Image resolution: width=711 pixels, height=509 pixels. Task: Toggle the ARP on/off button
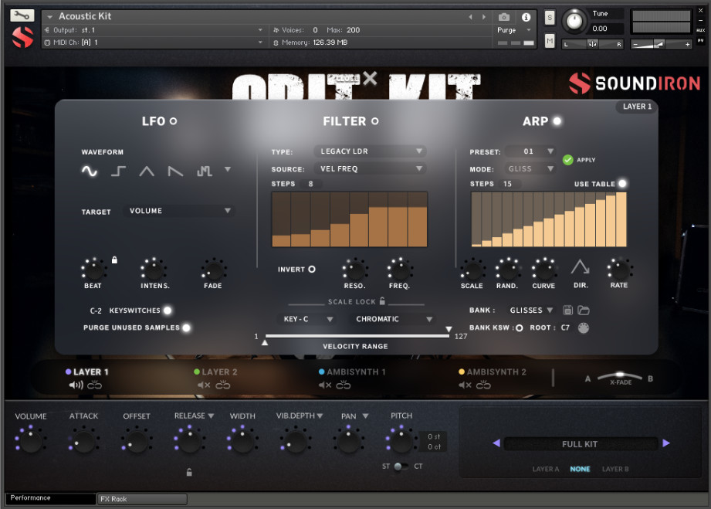pos(557,121)
